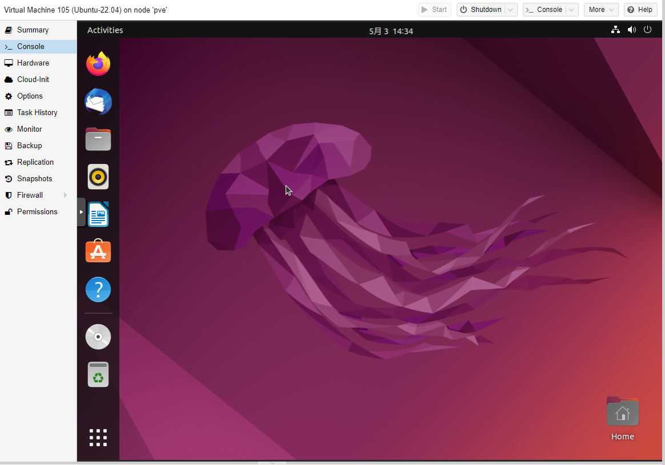Screen dimensions: 665x465
Task: Expand the Console dropdown arrow
Action: coord(572,10)
